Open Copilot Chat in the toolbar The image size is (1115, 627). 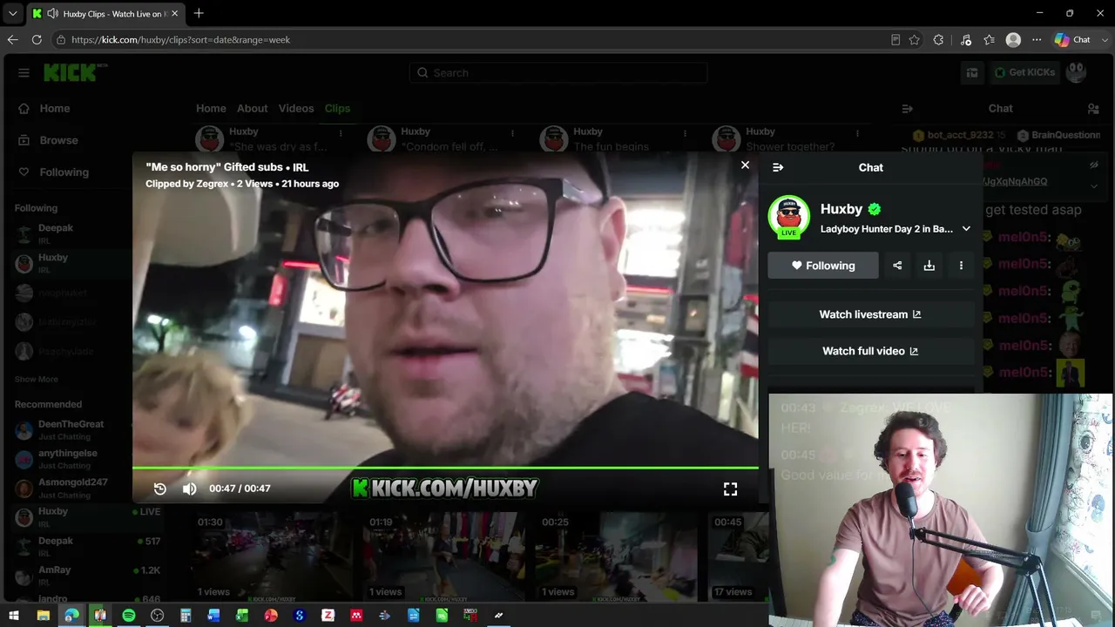point(1072,39)
